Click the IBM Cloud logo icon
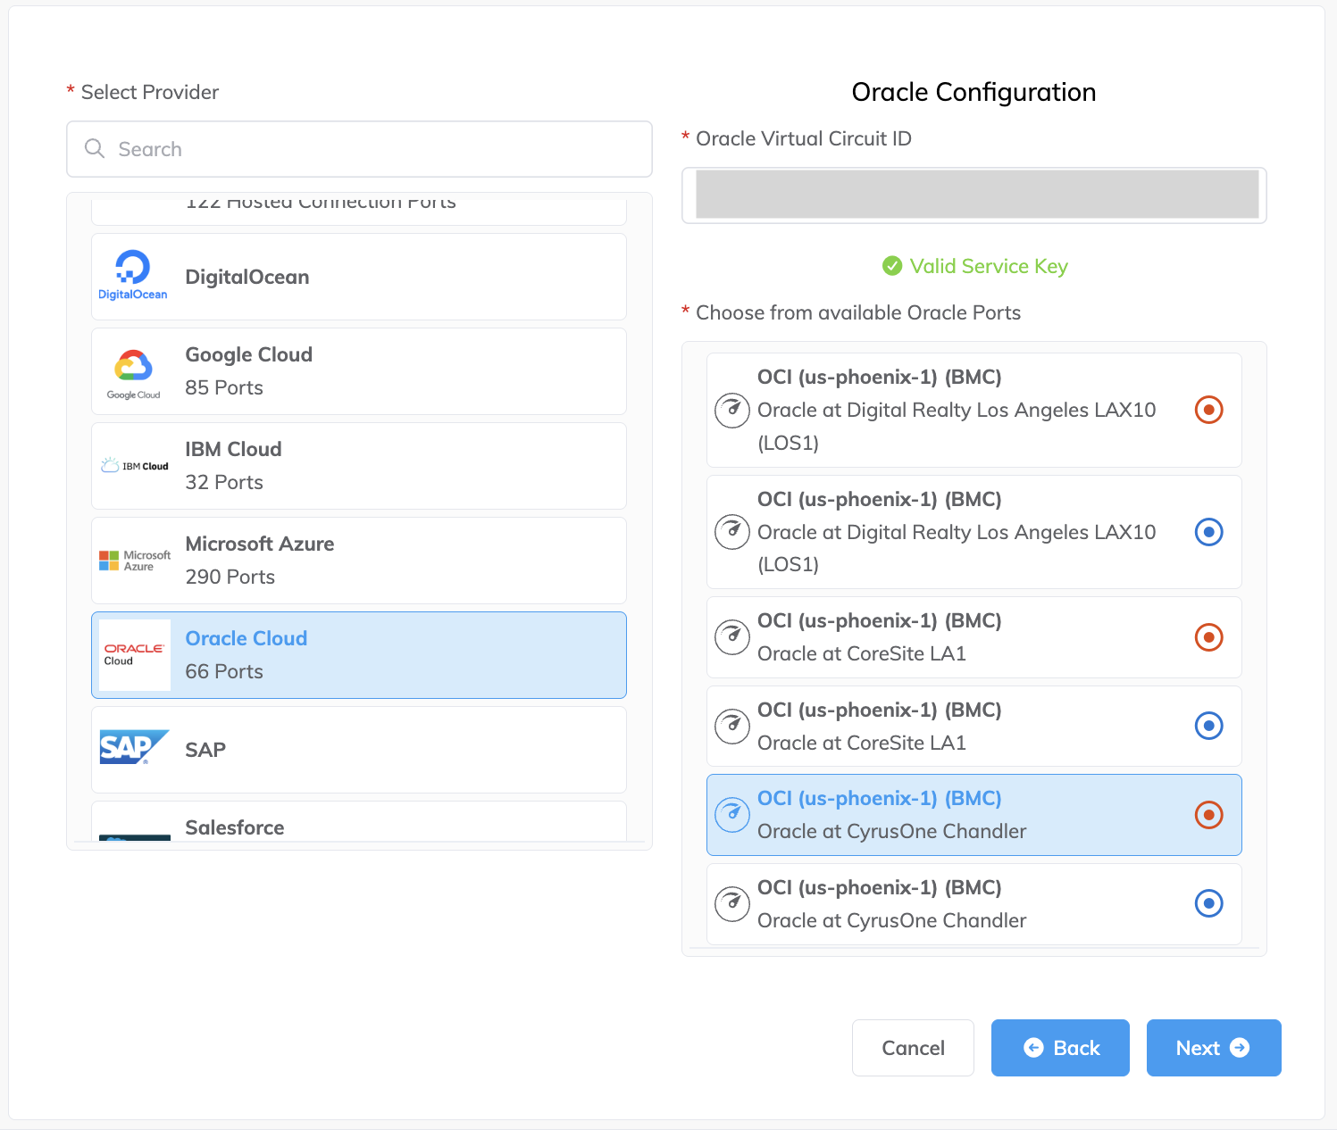Viewport: 1337px width, 1130px height. click(x=134, y=465)
